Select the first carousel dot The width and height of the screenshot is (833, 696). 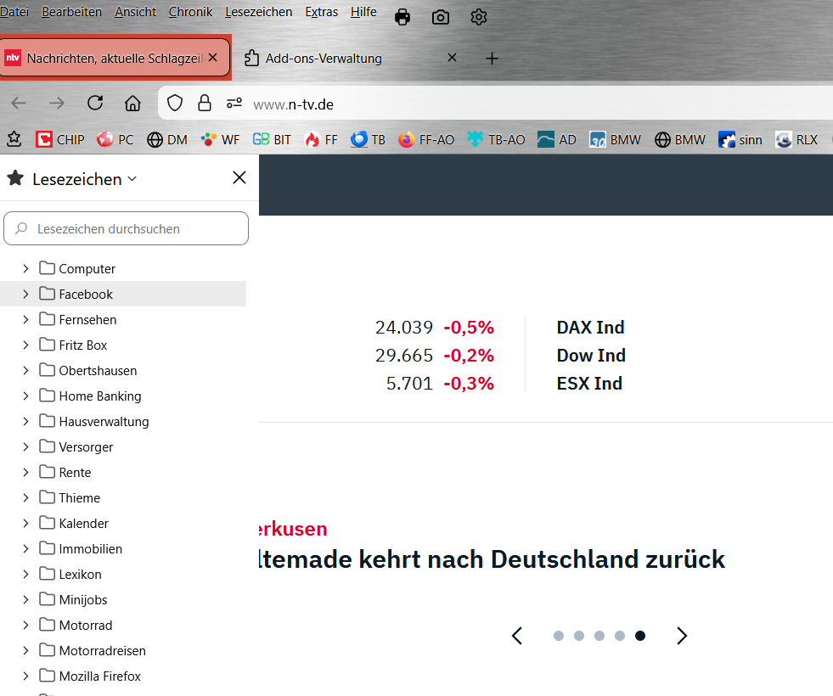pos(559,636)
